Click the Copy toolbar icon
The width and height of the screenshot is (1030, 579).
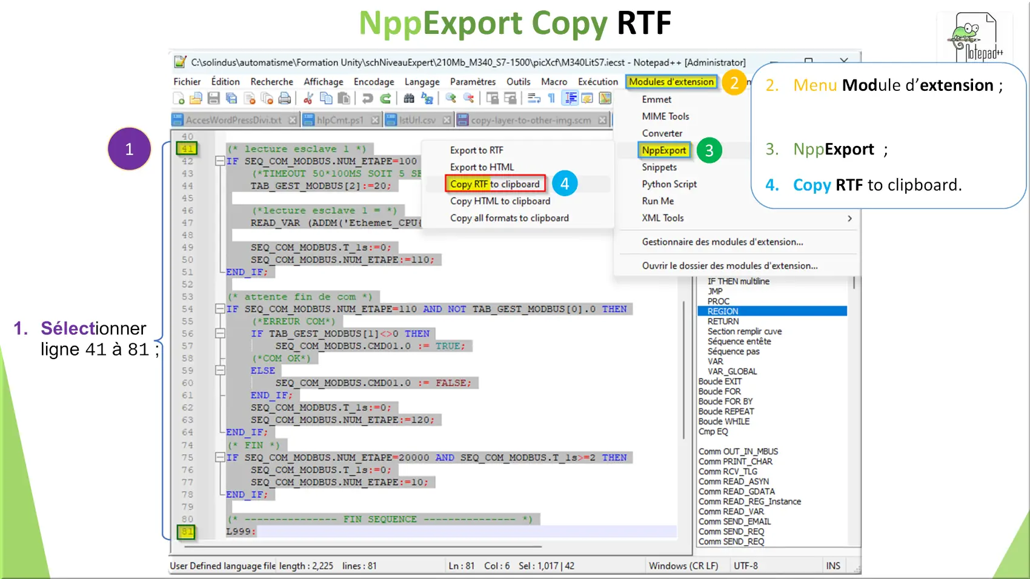coord(326,98)
